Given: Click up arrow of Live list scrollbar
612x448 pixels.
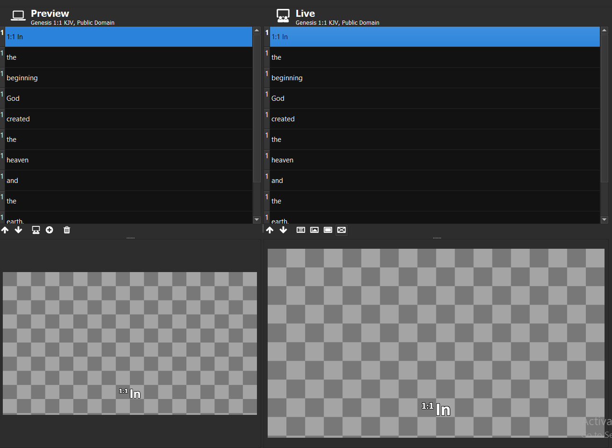Looking at the screenshot, I should click(x=604, y=30).
